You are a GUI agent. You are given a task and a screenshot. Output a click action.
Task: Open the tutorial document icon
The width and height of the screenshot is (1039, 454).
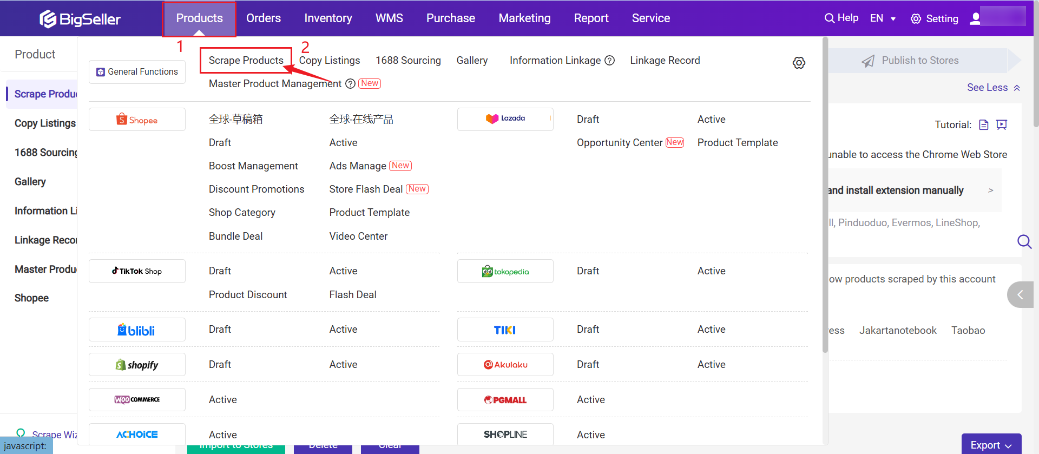pyautogui.click(x=984, y=125)
